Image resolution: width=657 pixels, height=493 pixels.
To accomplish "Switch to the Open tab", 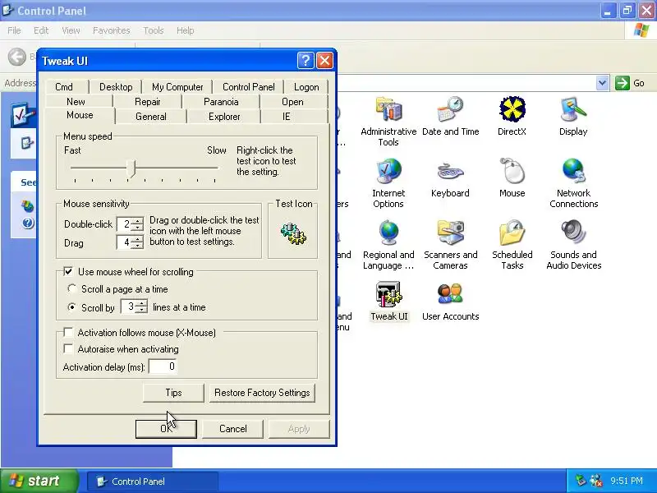I will (x=292, y=101).
